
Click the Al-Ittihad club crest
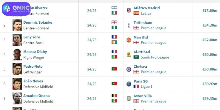click(129, 54)
